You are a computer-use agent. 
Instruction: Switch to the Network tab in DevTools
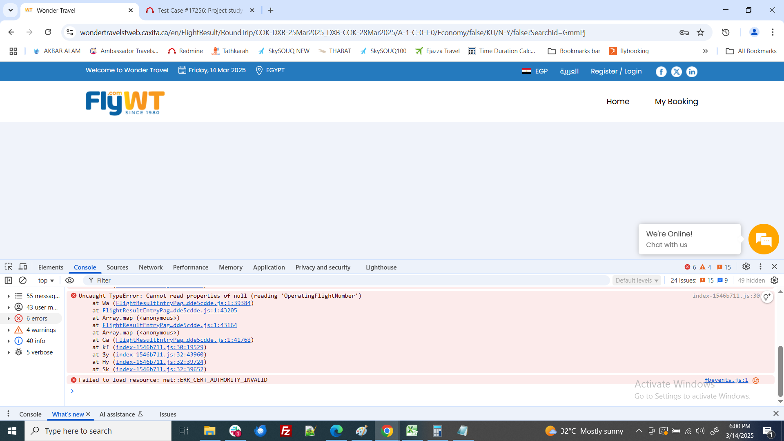(x=151, y=267)
